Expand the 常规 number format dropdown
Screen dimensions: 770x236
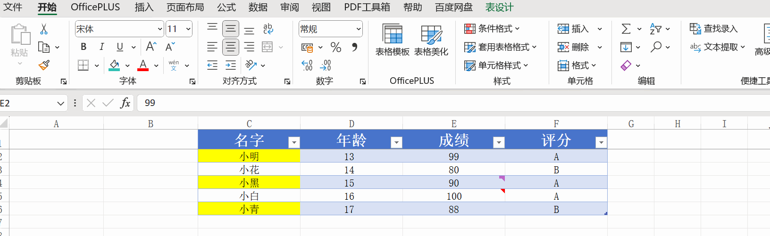pos(358,29)
